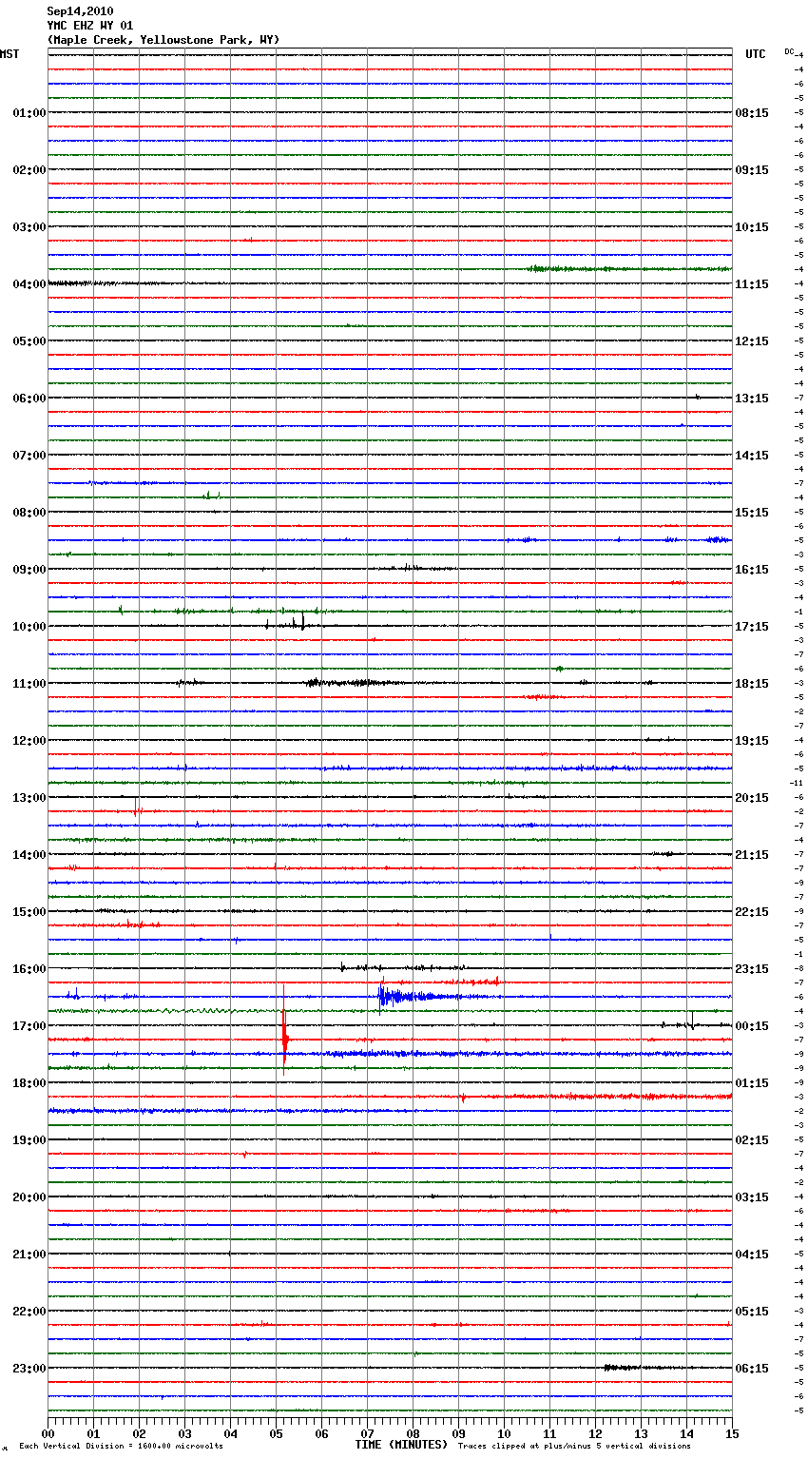
Task: Click the '16:15' UTC time label
Action: pos(752,570)
